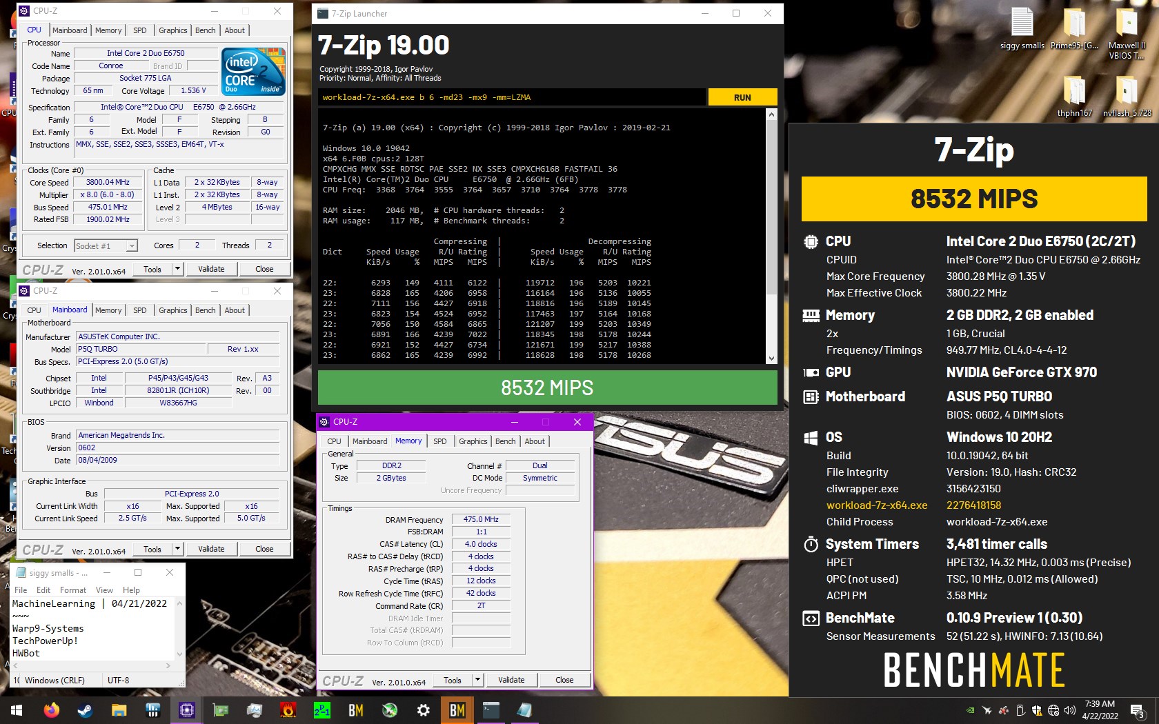Image resolution: width=1159 pixels, height=724 pixels.
Task: Click Validate in CPU-Z Mainboard window
Action: click(211, 549)
